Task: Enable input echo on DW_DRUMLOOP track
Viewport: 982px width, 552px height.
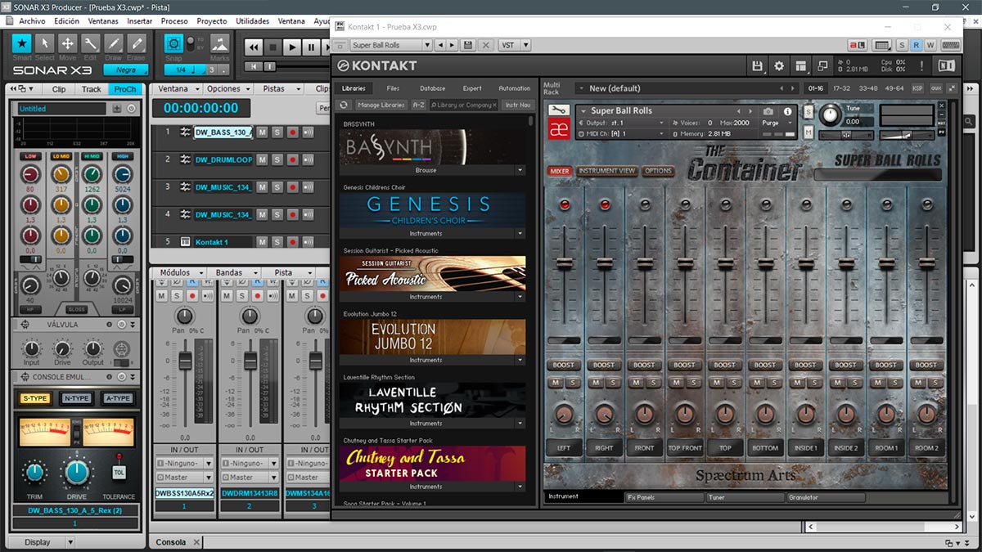Action: [x=308, y=159]
